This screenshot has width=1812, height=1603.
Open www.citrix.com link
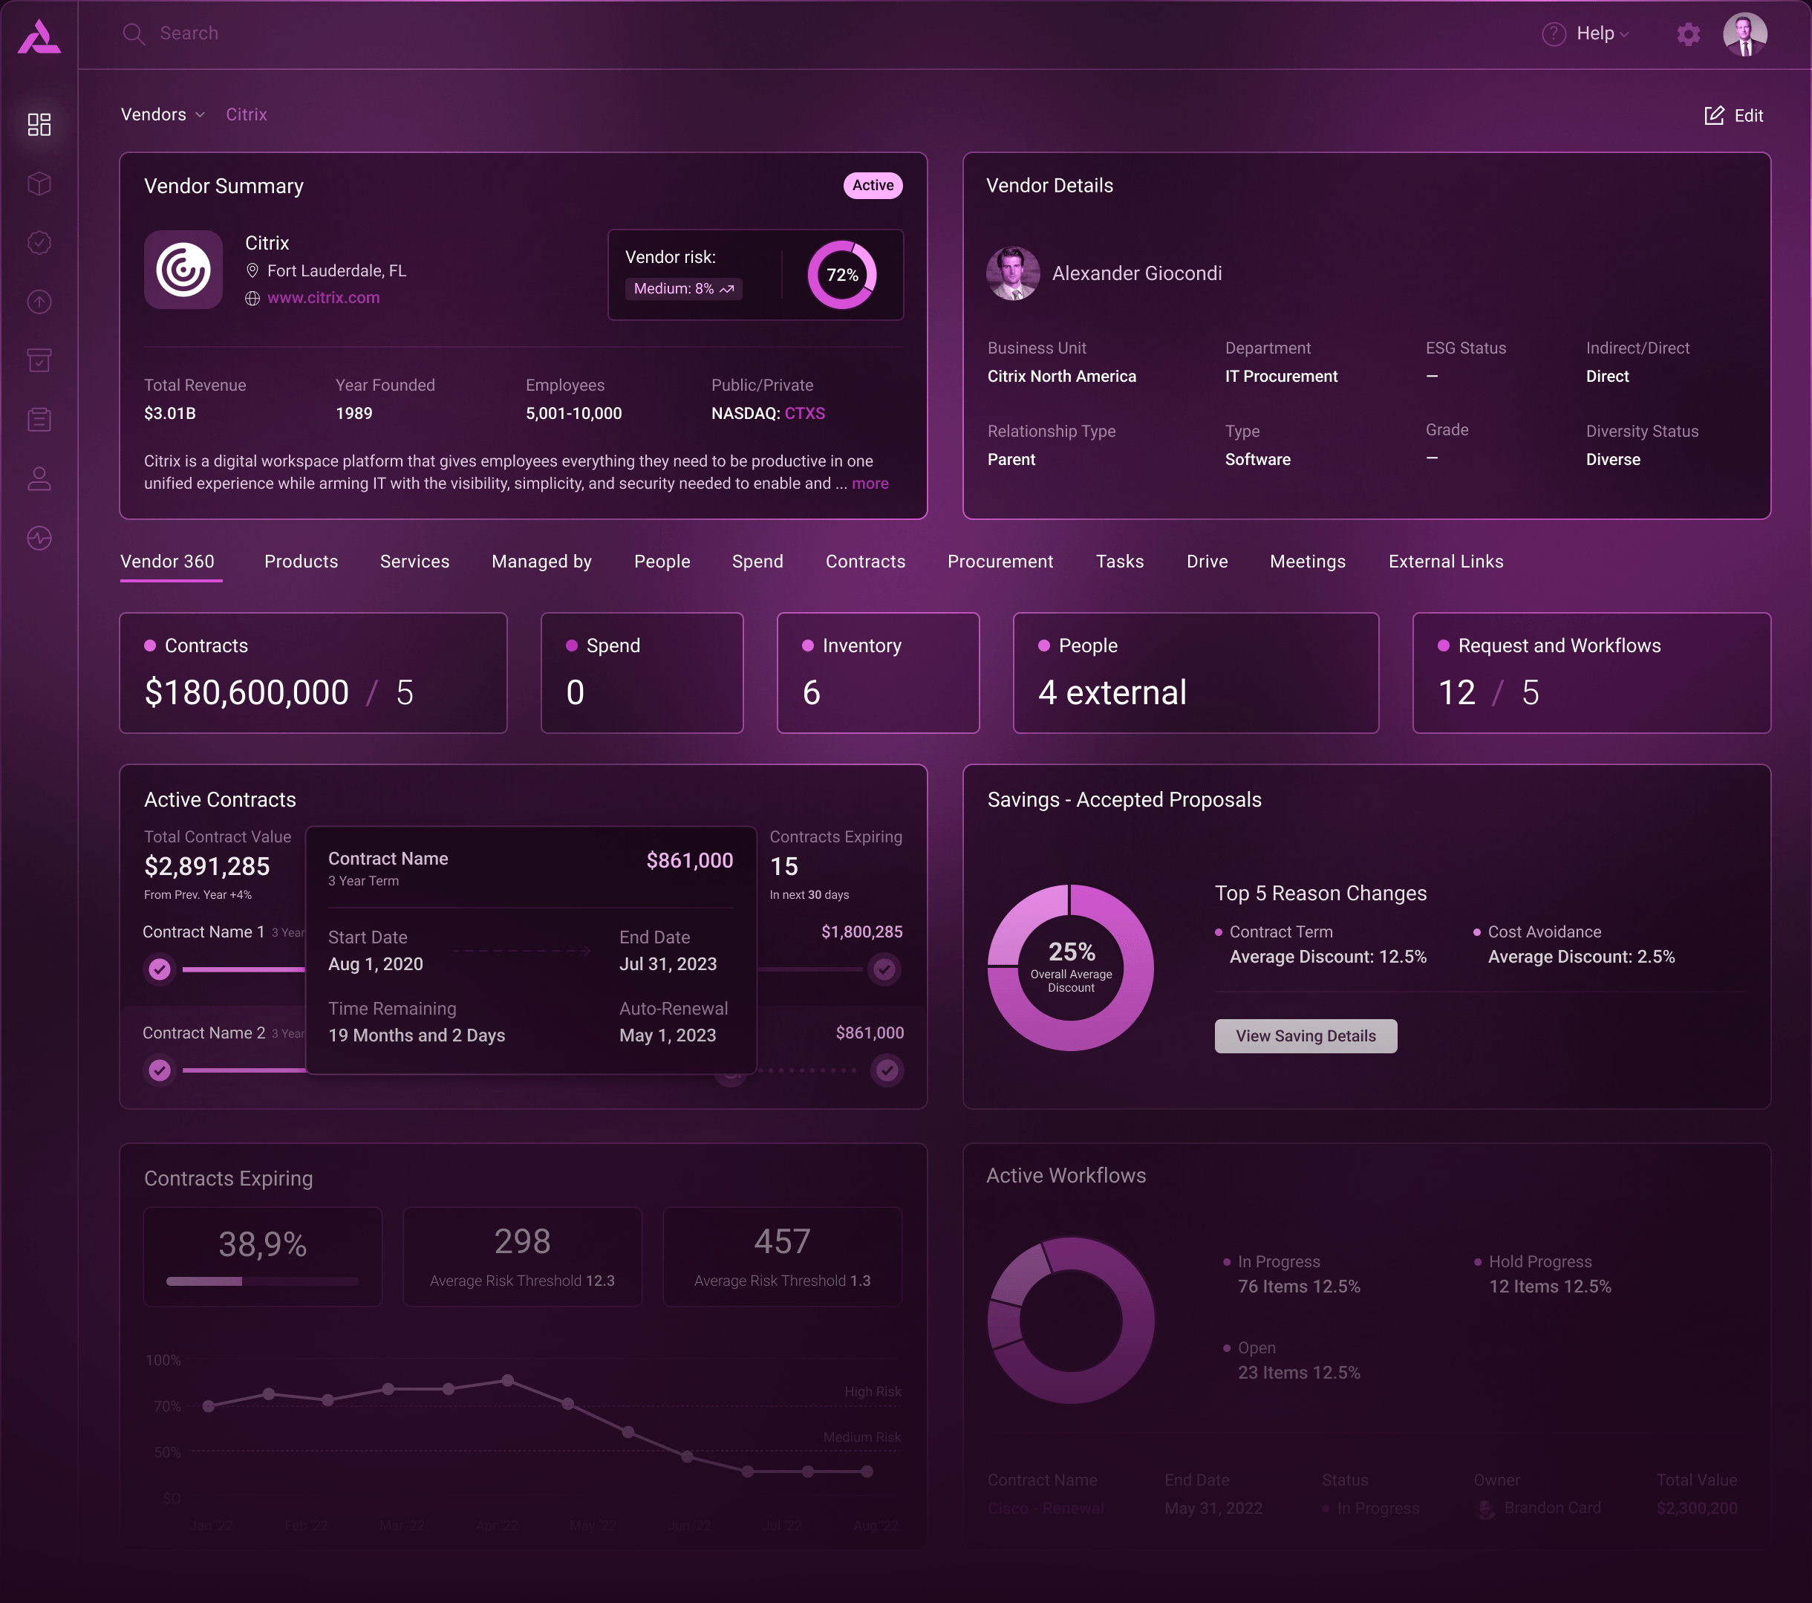click(x=324, y=298)
